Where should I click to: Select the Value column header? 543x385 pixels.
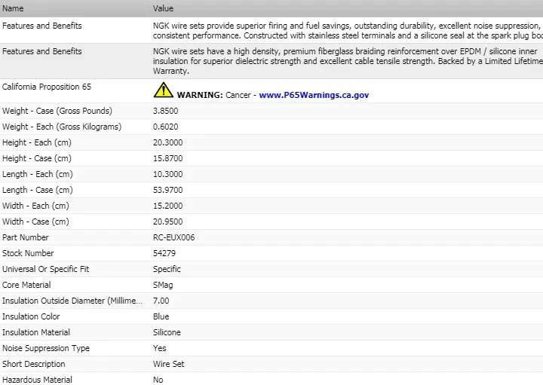163,8
